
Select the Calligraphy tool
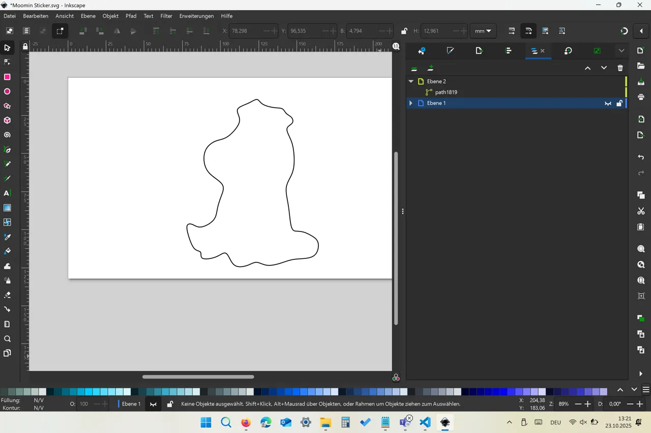pyautogui.click(x=7, y=179)
